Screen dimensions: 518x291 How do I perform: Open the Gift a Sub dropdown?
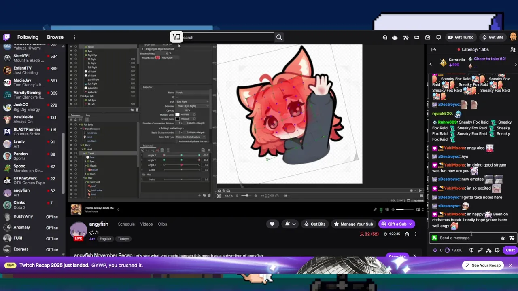pos(397,224)
